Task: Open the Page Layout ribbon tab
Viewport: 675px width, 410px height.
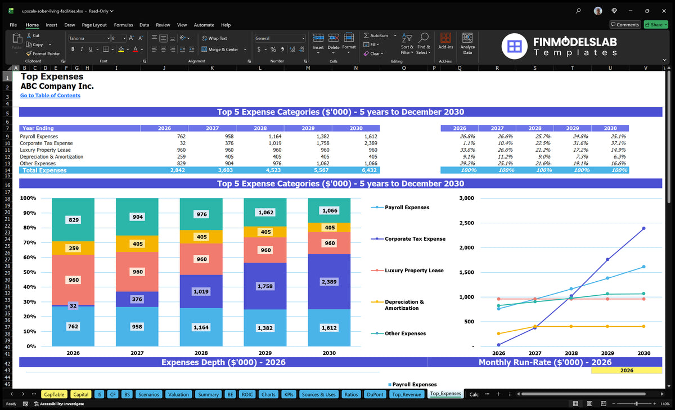Action: (x=94, y=25)
